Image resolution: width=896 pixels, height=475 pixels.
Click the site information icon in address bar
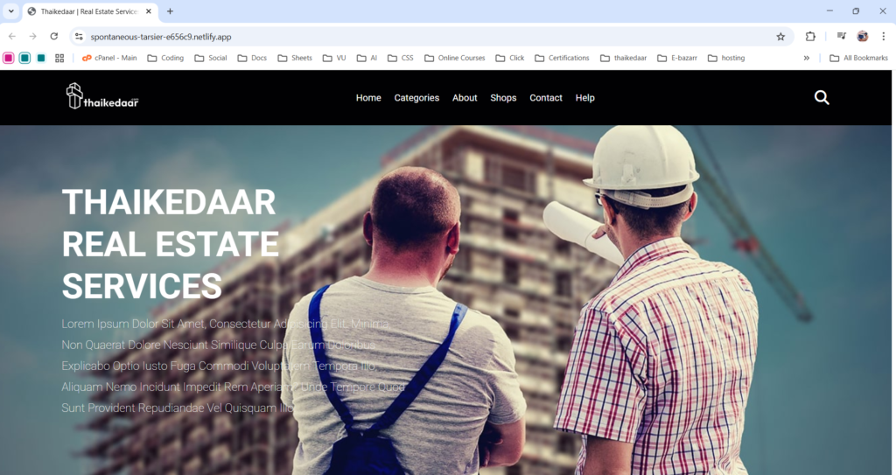point(79,37)
